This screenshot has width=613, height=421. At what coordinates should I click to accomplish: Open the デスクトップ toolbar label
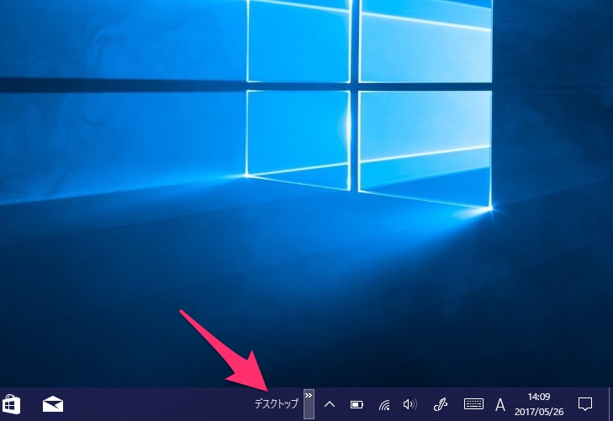276,404
